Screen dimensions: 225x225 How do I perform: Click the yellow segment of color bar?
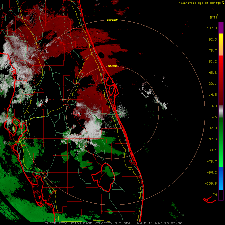(221, 44)
